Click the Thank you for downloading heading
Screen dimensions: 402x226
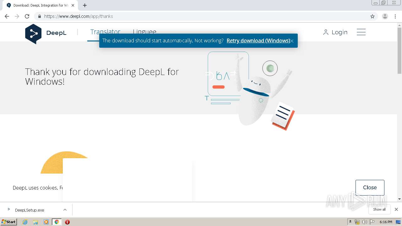coord(102,77)
